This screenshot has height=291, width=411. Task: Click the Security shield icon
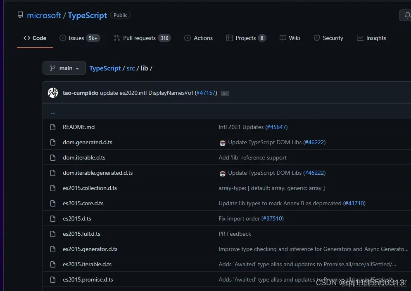pyautogui.click(x=317, y=38)
